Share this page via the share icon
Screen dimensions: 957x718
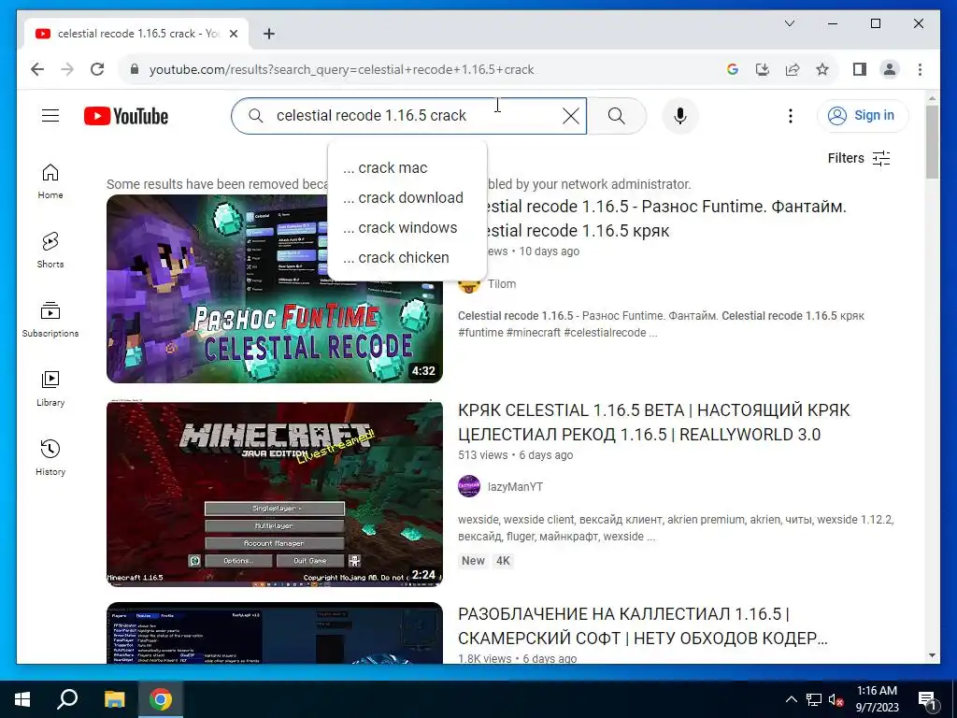click(x=793, y=69)
